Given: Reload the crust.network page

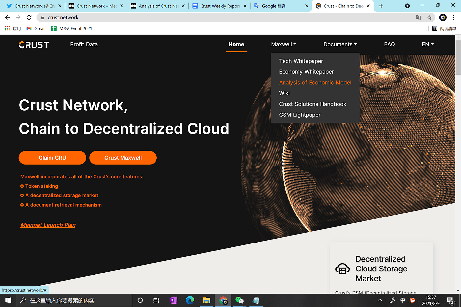Looking at the screenshot, I should [x=29, y=17].
